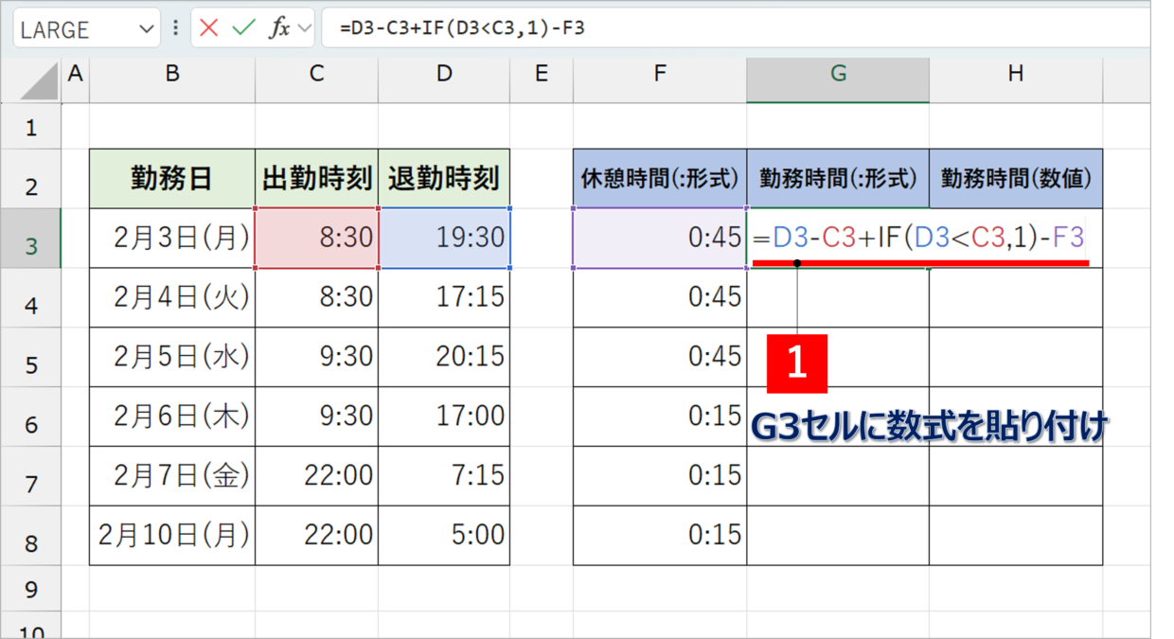Select the column G header
This screenshot has width=1174, height=639.
[x=838, y=74]
